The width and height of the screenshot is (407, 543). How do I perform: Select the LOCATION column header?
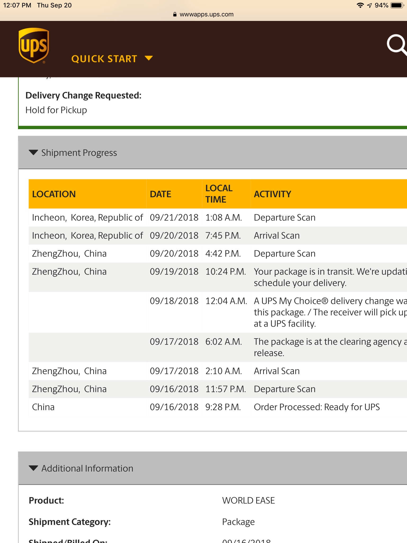[x=54, y=194]
